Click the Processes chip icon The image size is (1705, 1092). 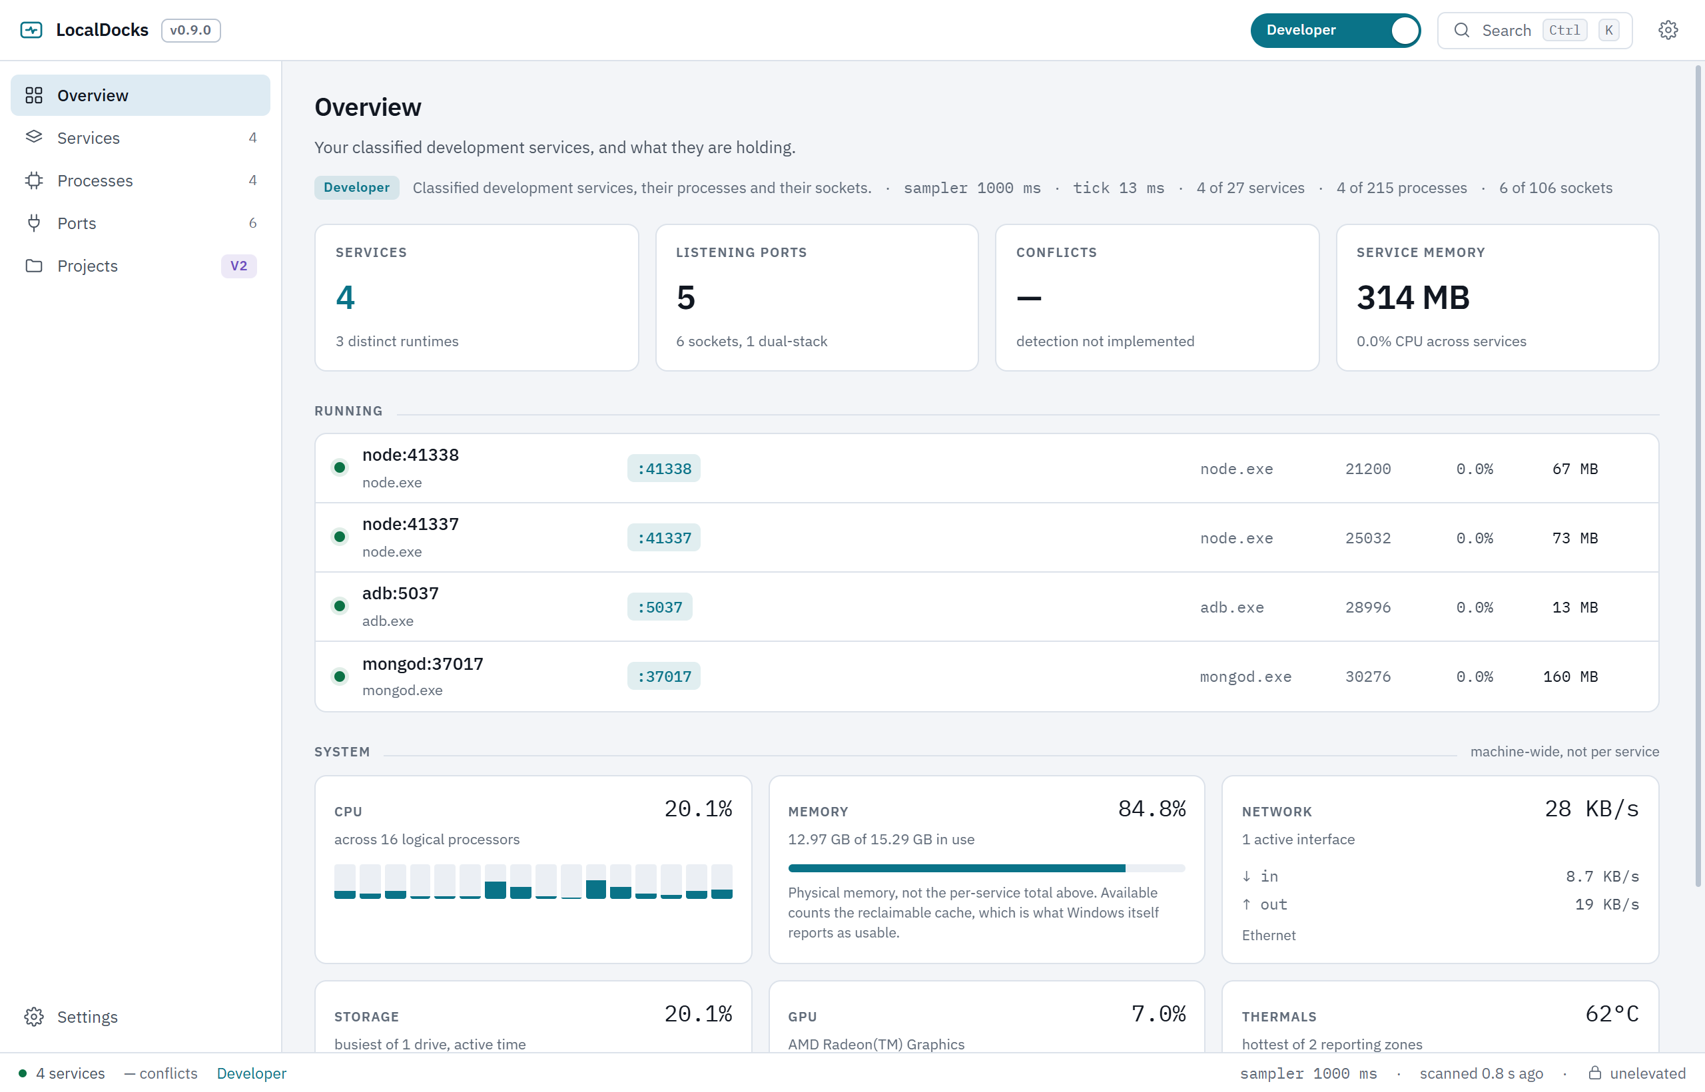tap(34, 180)
